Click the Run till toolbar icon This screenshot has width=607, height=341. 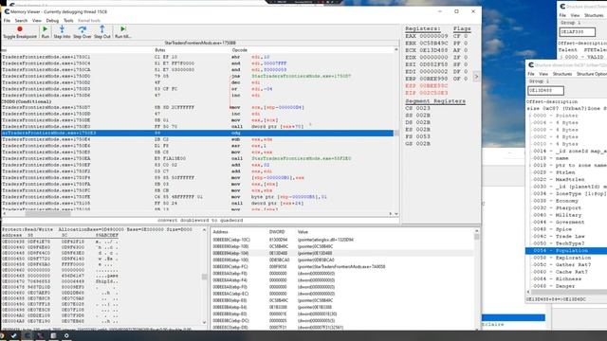click(123, 32)
